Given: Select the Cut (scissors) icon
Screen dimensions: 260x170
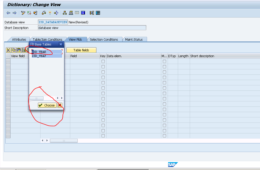Looking at the screenshot, I should 8,50.
